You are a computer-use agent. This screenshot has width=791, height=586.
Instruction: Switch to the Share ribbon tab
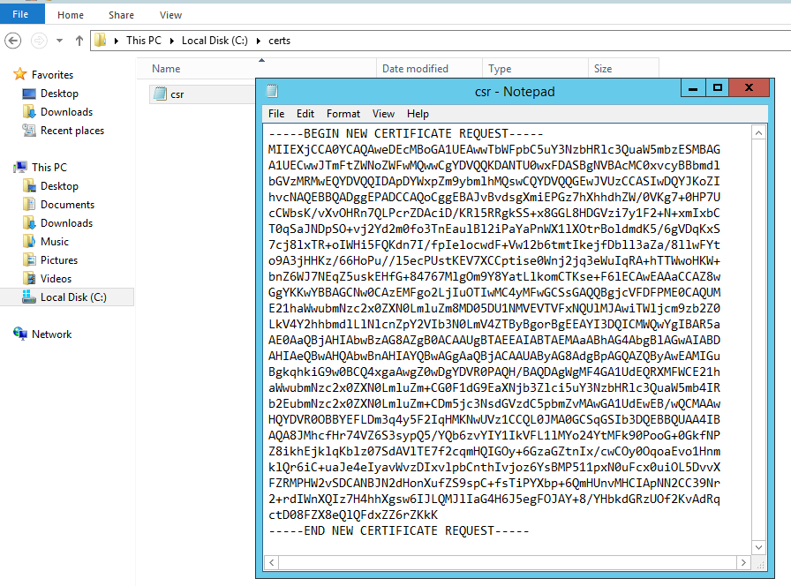[x=121, y=15]
